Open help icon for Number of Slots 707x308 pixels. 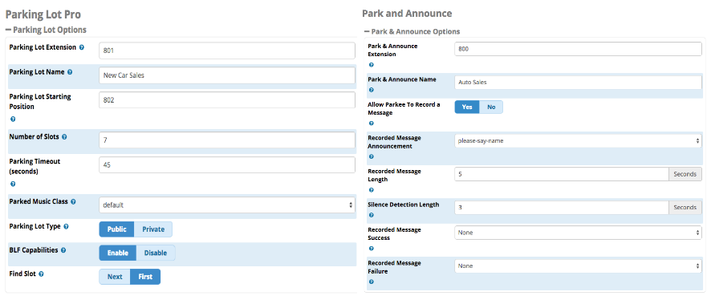[64, 136]
